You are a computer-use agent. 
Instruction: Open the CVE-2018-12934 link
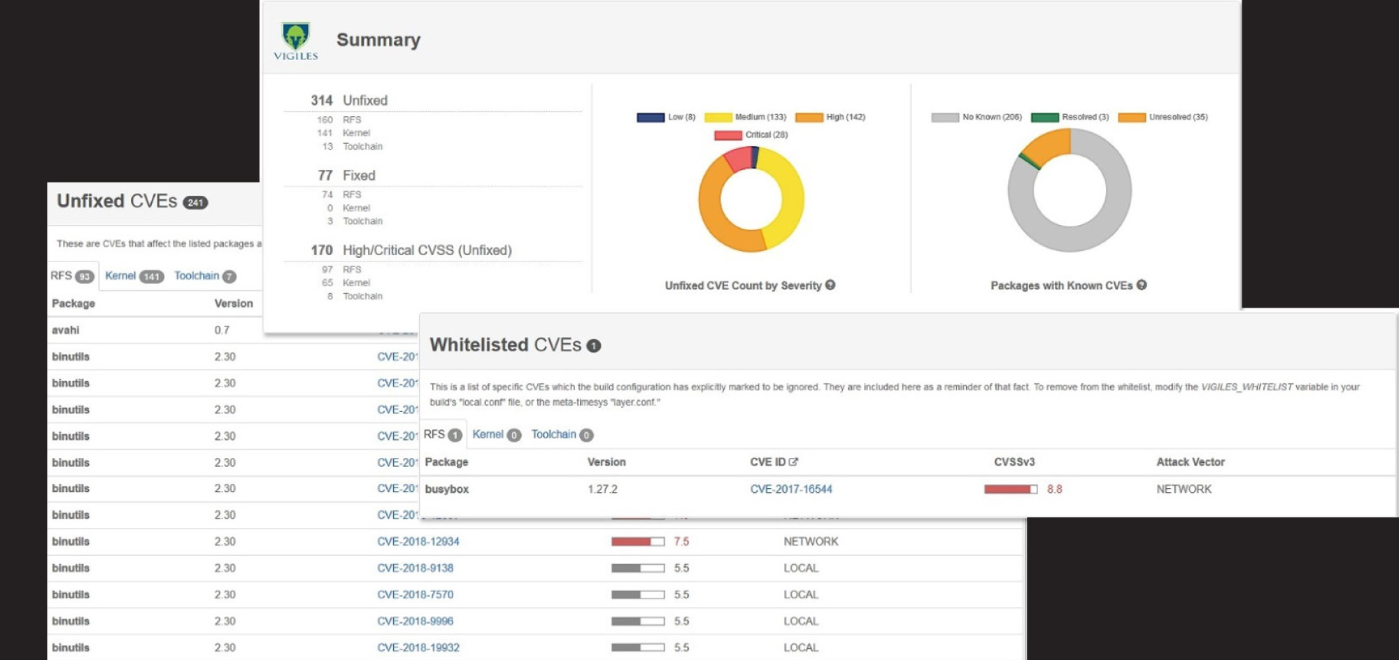tap(418, 542)
